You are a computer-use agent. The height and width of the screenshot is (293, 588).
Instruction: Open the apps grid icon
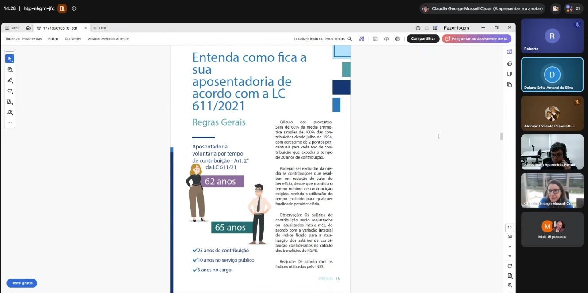tap(436, 28)
